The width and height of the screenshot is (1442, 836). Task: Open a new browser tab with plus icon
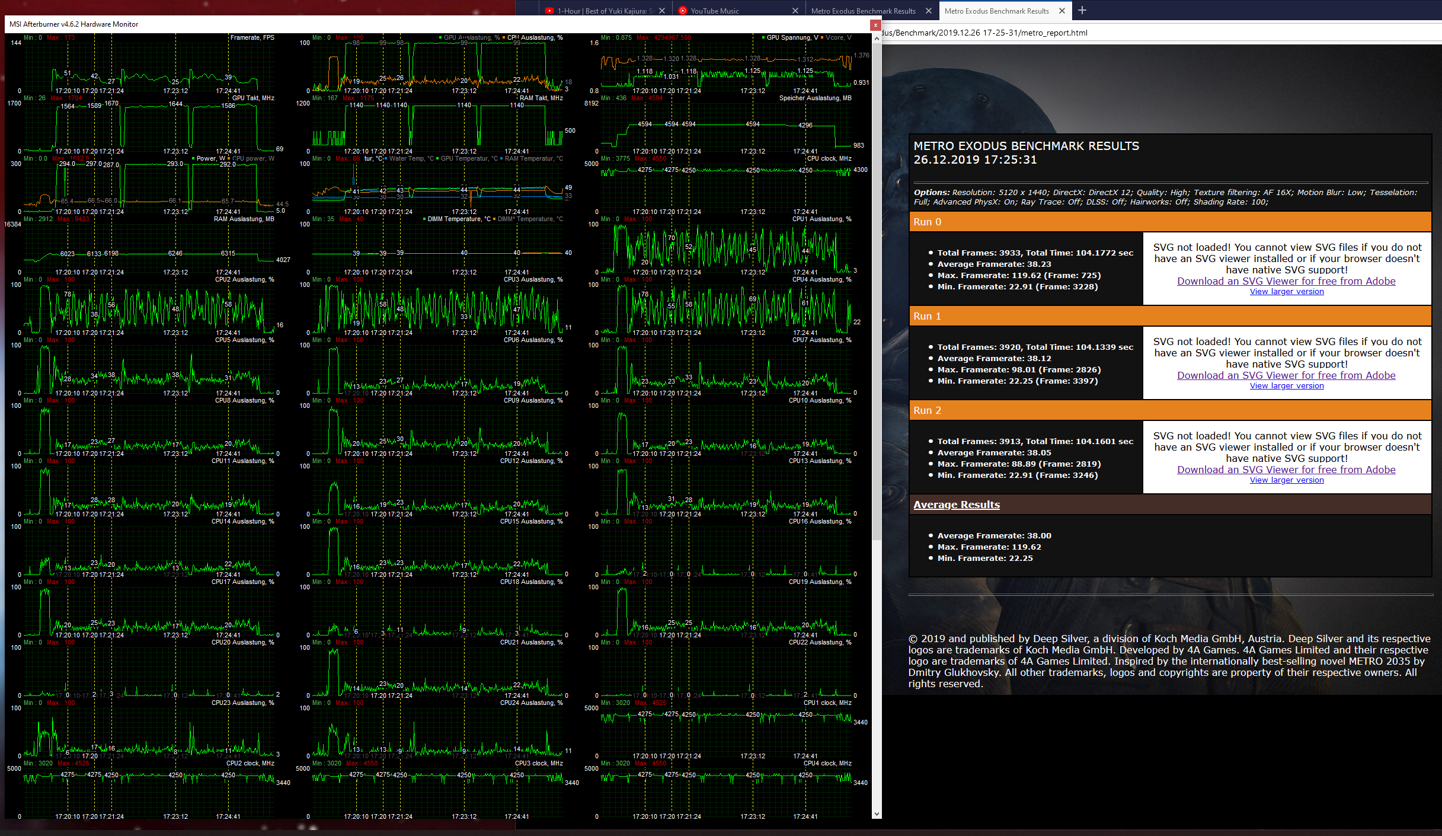(x=1082, y=10)
